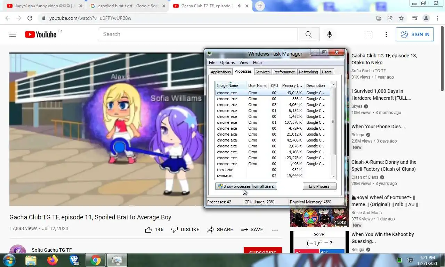The height and width of the screenshot is (267, 445).
Task: Start voice search with the microphone icon
Action: pyautogui.click(x=329, y=34)
